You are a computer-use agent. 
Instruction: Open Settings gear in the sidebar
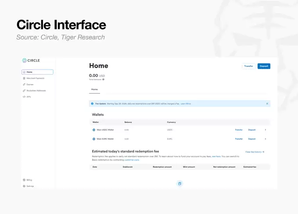pyautogui.click(x=29, y=186)
